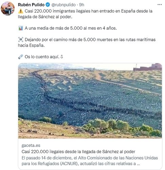Open the @rubnpulido handle link
The width and height of the screenshot is (165, 170).
tap(63, 5)
